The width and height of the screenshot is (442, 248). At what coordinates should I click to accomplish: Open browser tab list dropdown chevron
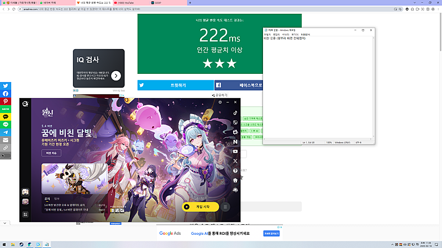(414, 3)
